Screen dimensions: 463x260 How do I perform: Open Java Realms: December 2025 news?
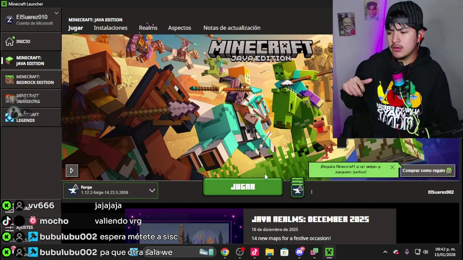[x=310, y=220]
